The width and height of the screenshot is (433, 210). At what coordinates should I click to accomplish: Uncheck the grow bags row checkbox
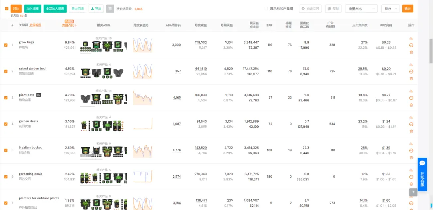[6, 45]
